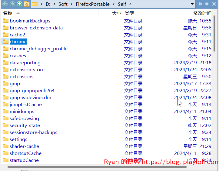Select the chrome_debugger_profile folder icon

6,49
